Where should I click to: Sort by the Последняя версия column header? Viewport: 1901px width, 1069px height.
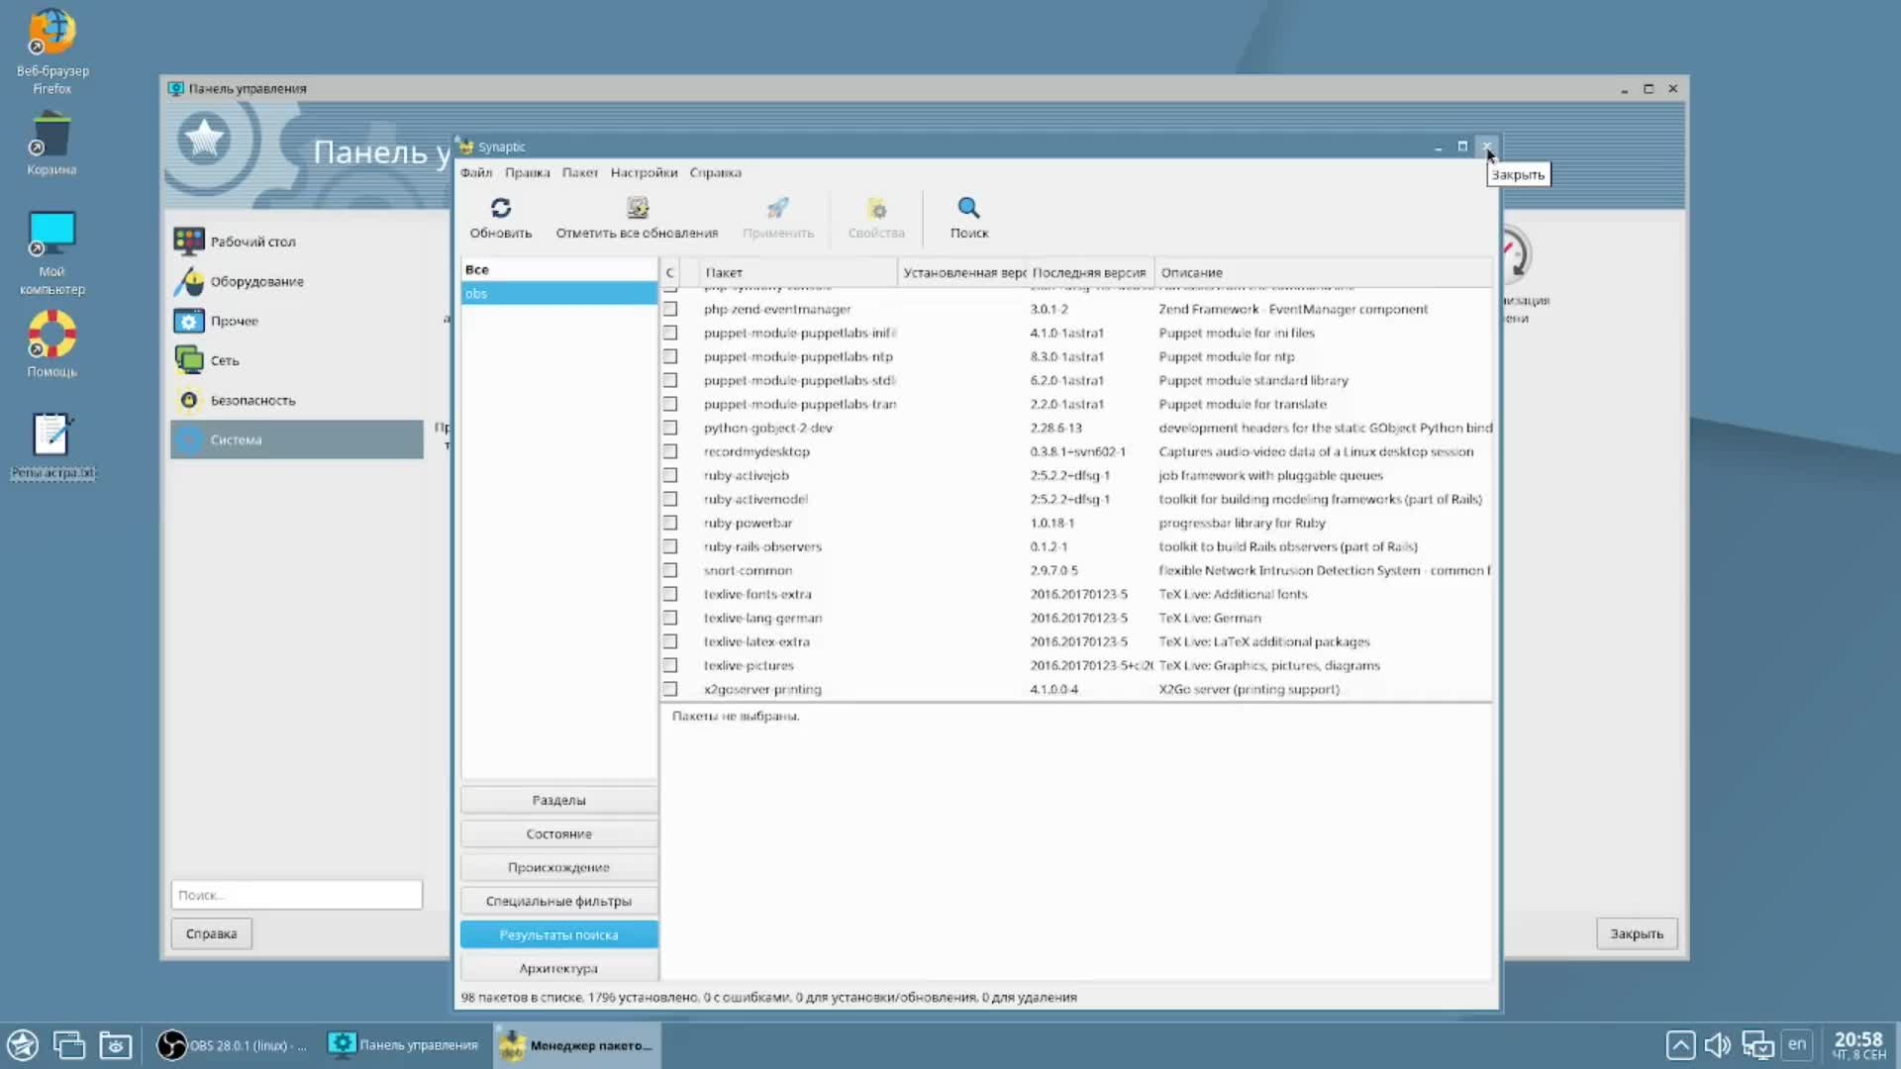1088,272
